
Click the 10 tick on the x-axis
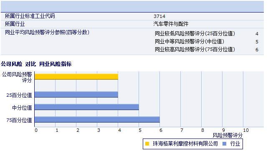pos(246,130)
